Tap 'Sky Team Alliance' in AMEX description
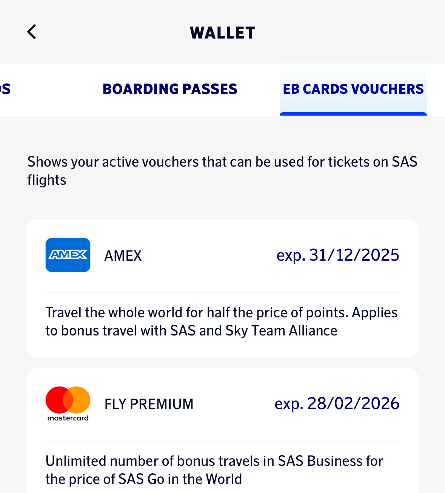The height and width of the screenshot is (493, 445). 281,331
